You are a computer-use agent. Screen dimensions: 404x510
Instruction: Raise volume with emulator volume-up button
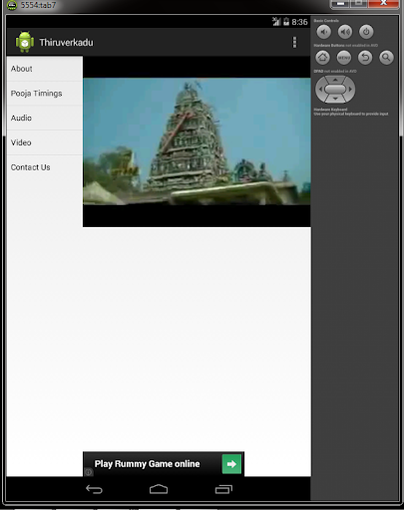pyautogui.click(x=345, y=32)
